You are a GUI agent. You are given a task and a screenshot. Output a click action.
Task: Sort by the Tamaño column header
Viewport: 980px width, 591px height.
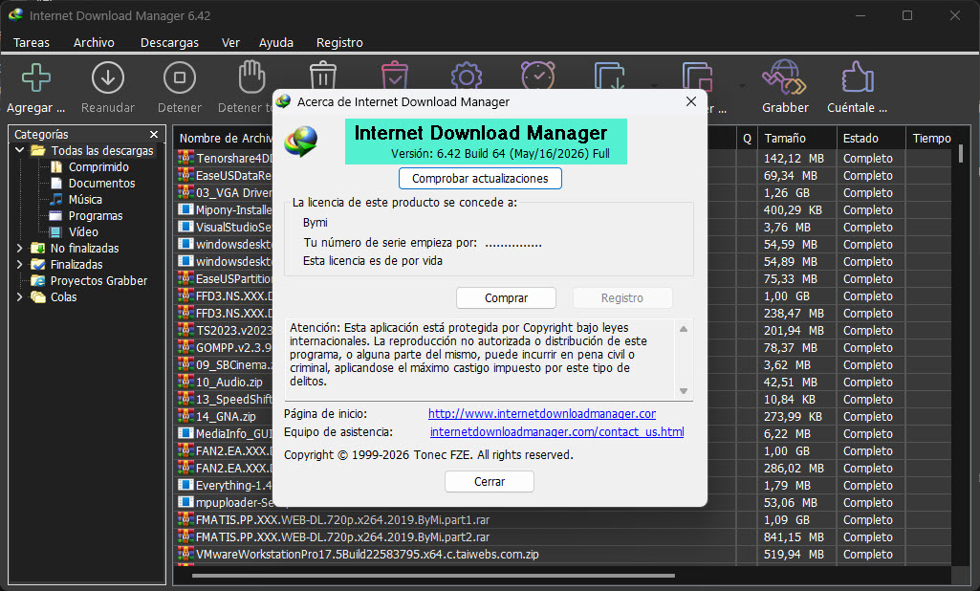796,139
